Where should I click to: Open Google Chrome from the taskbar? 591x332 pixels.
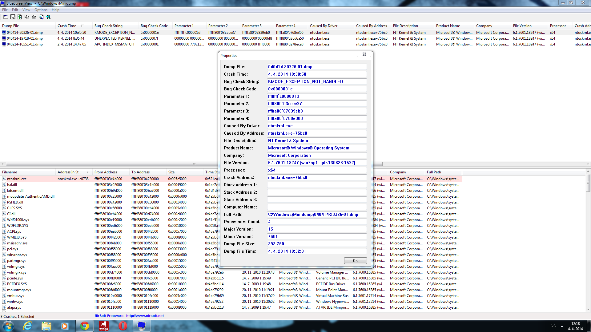[x=85, y=326]
